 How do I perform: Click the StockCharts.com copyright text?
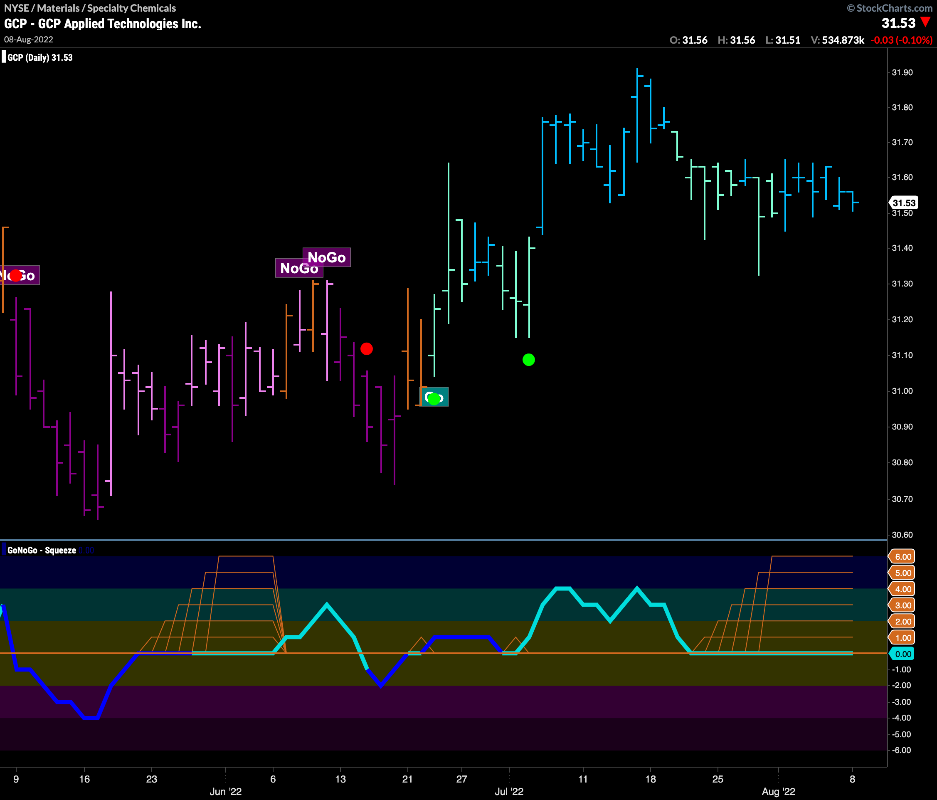[890, 7]
